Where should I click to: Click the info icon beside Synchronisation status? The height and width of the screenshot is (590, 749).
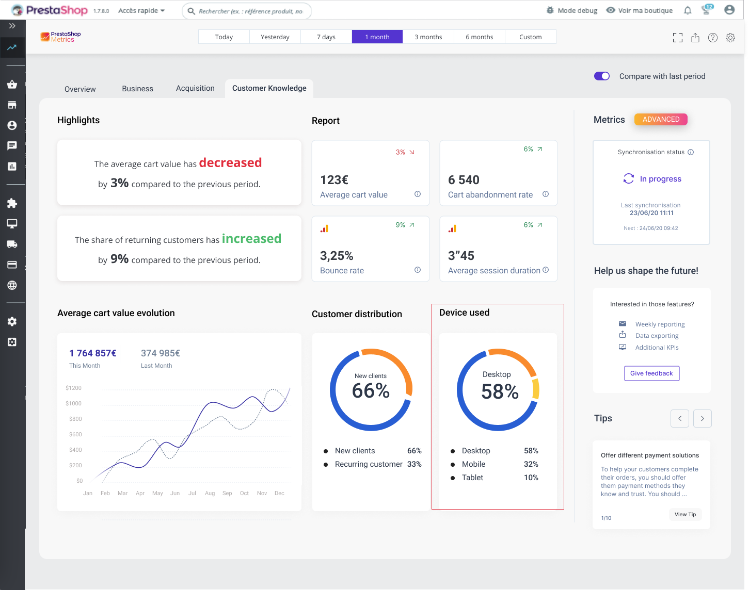tap(691, 152)
